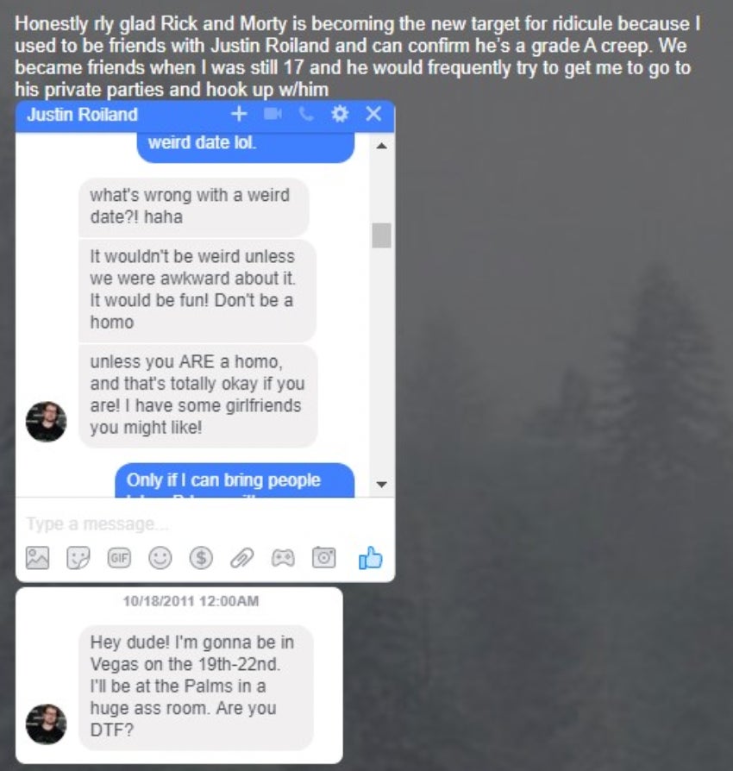Open games with controller icon
733x771 pixels.
(283, 558)
